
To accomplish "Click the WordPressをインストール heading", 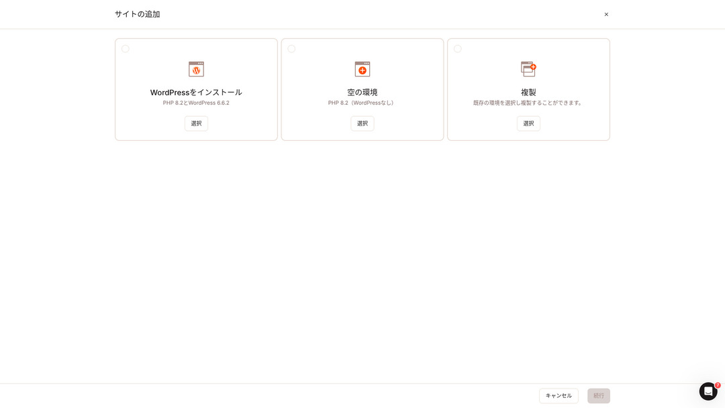I will coord(196,93).
